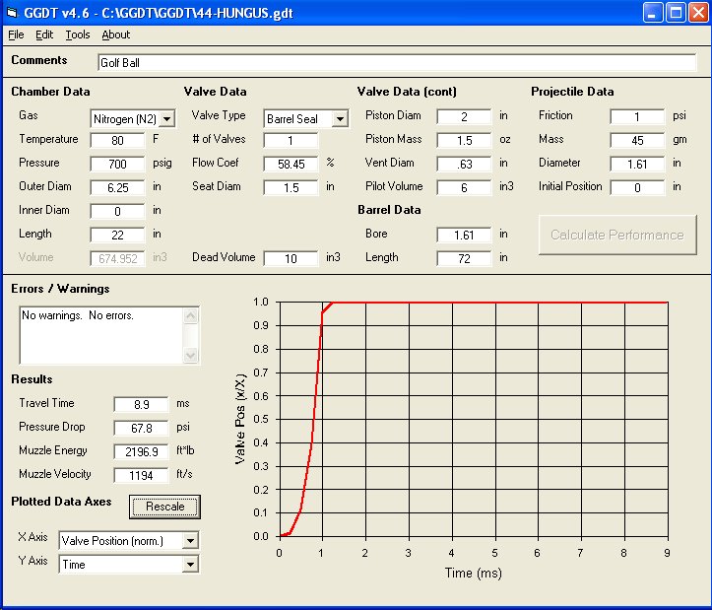Expand the Valve Type dropdown

(x=340, y=119)
